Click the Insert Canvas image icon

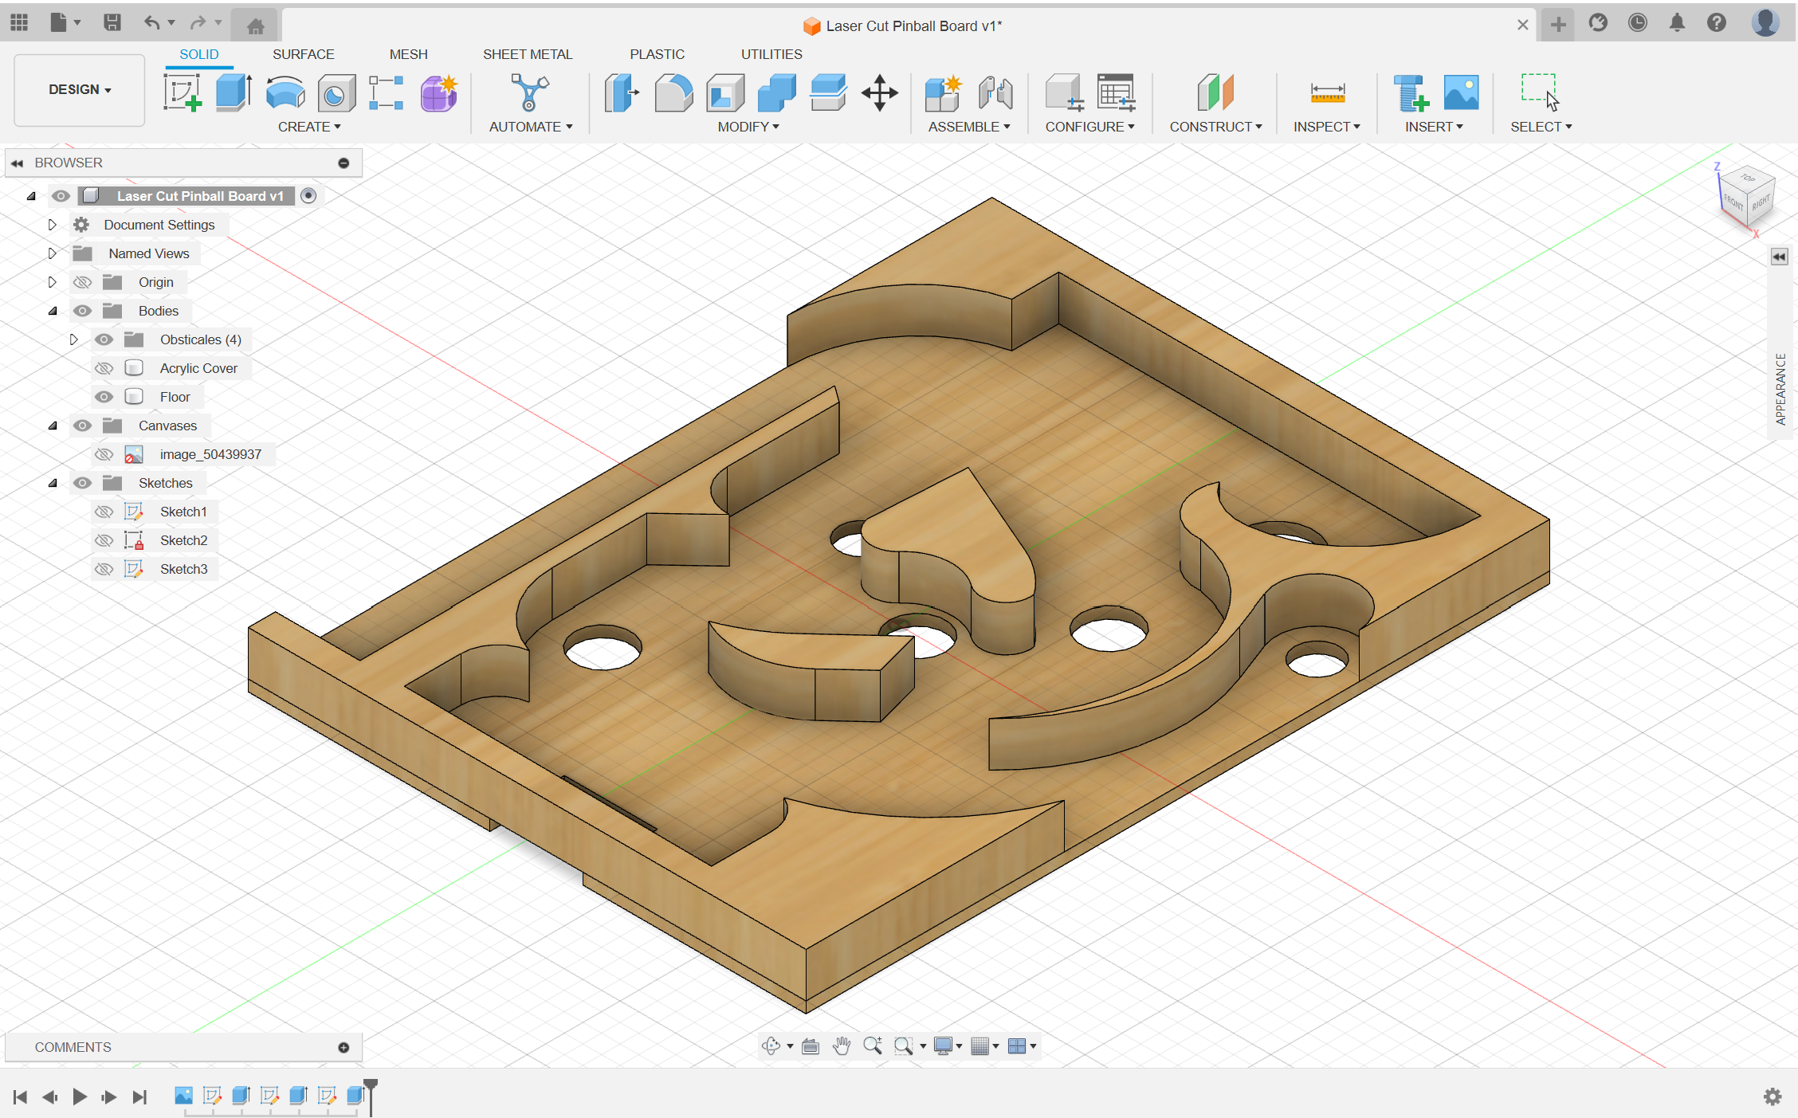tap(1461, 93)
